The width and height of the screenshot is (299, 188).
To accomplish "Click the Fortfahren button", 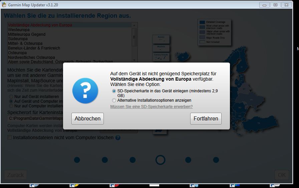I will [x=206, y=118].
